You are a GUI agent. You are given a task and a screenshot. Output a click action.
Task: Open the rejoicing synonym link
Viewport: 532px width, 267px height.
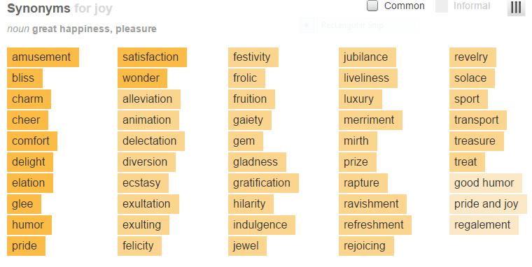(366, 246)
